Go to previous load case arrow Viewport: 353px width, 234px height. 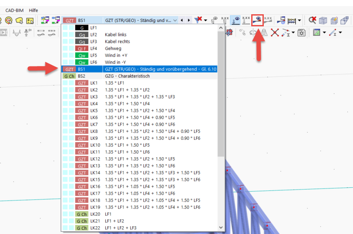pyautogui.click(x=182, y=20)
